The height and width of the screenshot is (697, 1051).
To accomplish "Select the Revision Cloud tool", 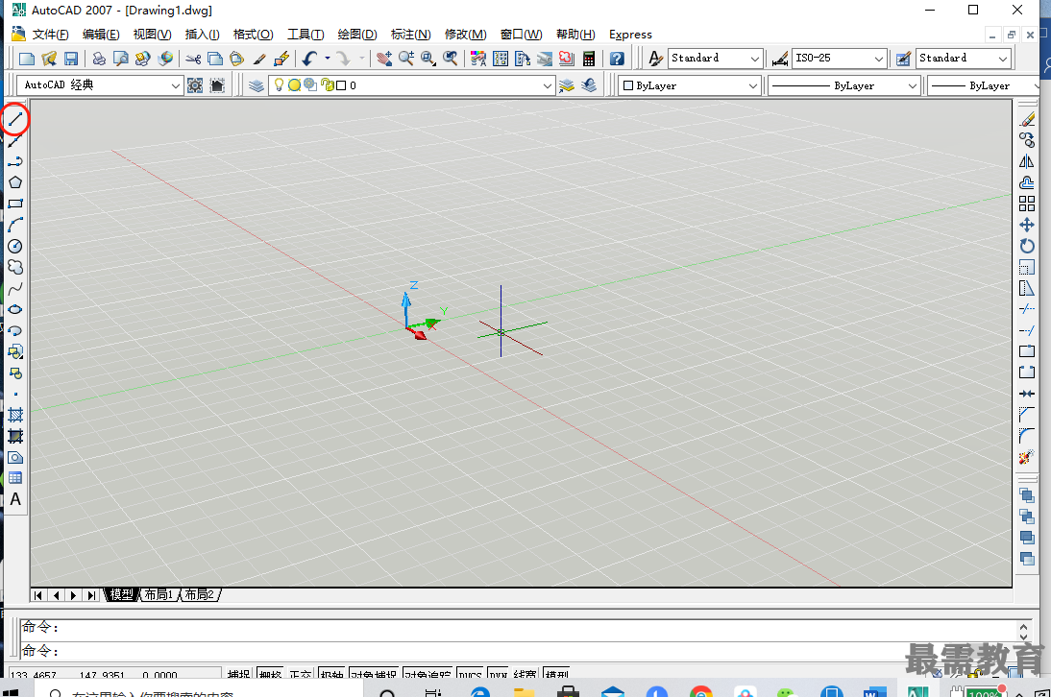I will click(15, 267).
